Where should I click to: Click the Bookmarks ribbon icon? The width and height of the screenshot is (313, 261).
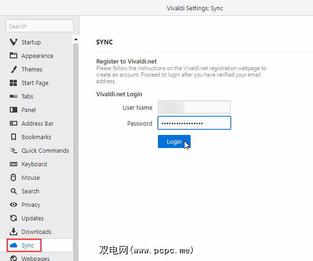14,137
